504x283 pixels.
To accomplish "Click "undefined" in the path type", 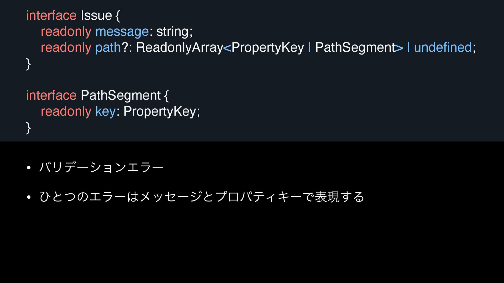I will point(443,48).
